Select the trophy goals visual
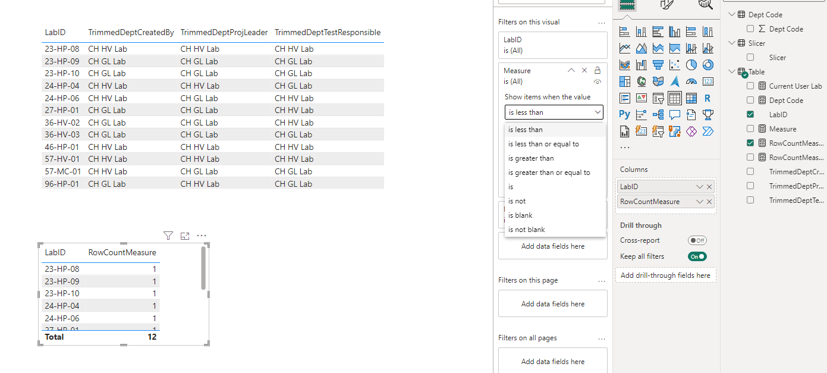This screenshot has height=373, width=827. click(708, 114)
